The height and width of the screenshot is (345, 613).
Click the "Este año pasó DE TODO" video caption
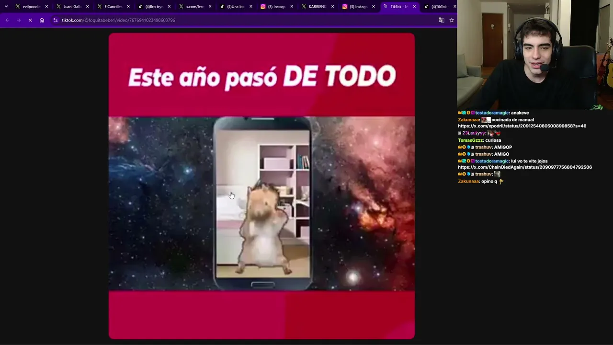(262, 77)
